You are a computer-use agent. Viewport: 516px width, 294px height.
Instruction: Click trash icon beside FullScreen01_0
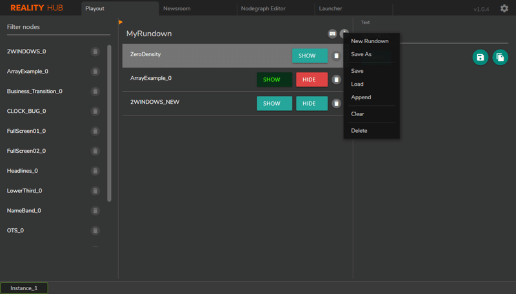click(x=95, y=132)
